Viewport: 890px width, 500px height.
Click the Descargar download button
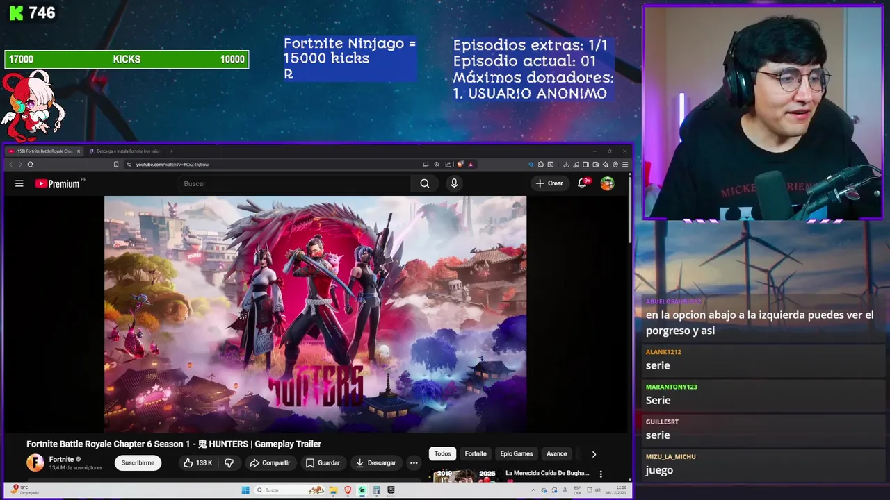(x=376, y=462)
